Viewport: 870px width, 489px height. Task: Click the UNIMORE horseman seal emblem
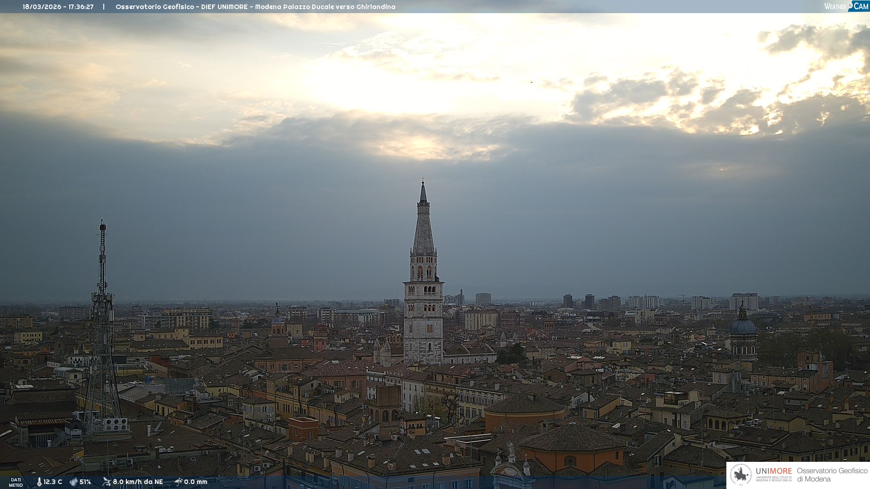[741, 475]
